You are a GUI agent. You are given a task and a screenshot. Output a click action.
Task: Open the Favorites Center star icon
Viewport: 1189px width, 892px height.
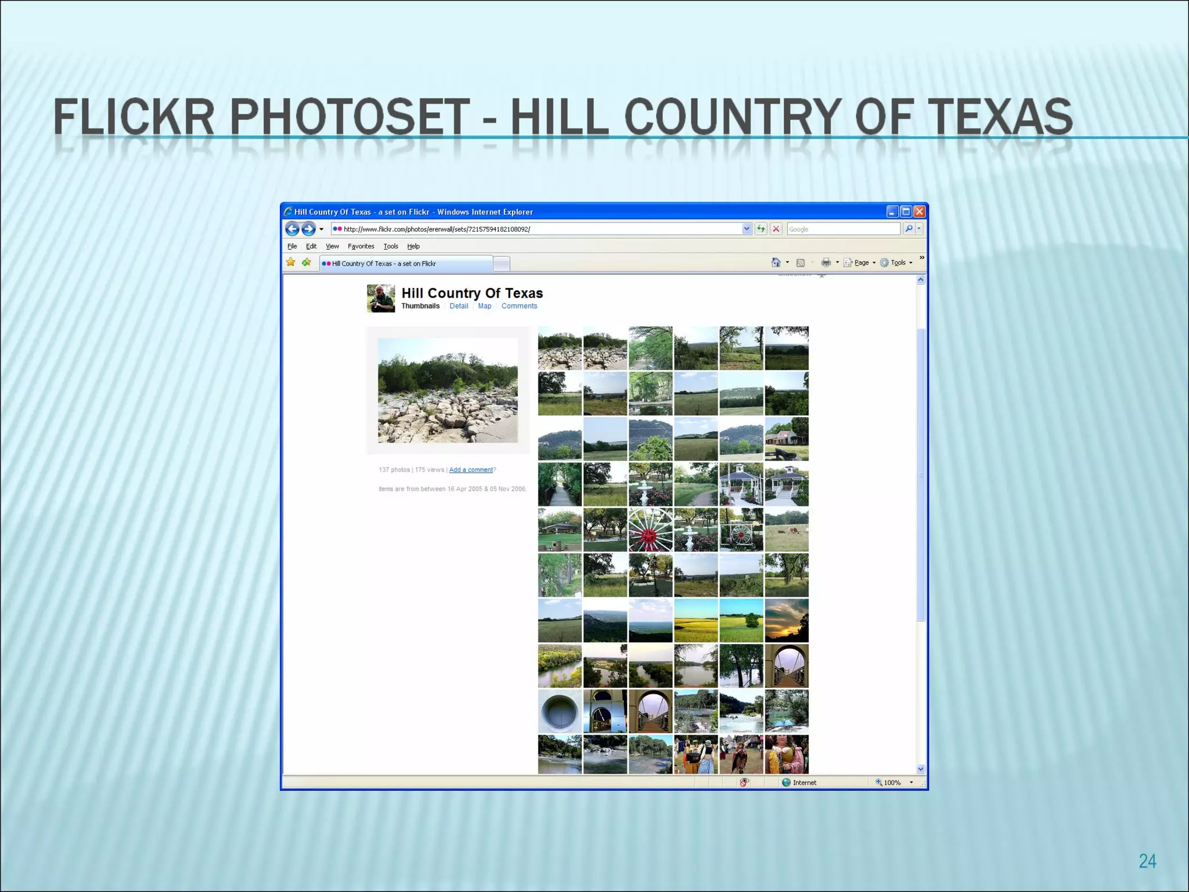click(291, 262)
